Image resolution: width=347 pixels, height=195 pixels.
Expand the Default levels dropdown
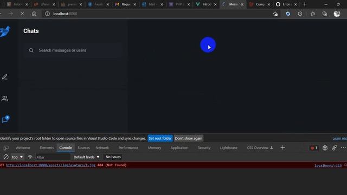[x=86, y=157]
